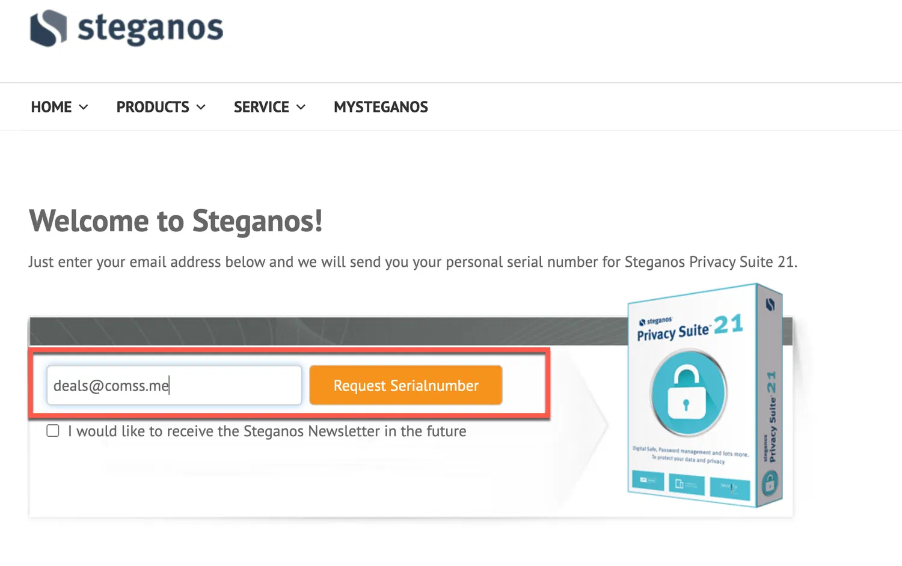Toggle the checkbox next to the newsletter text
Image resolution: width=902 pixels, height=566 pixels.
click(53, 430)
